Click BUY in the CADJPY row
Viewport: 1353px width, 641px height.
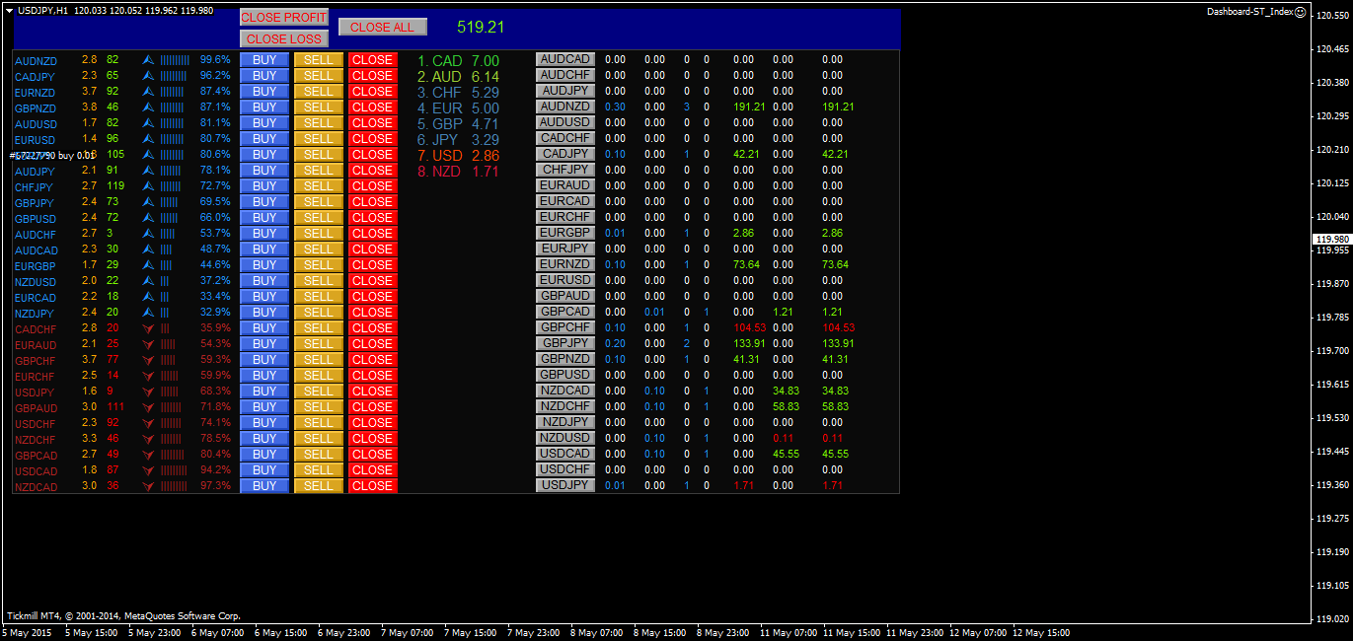264,76
